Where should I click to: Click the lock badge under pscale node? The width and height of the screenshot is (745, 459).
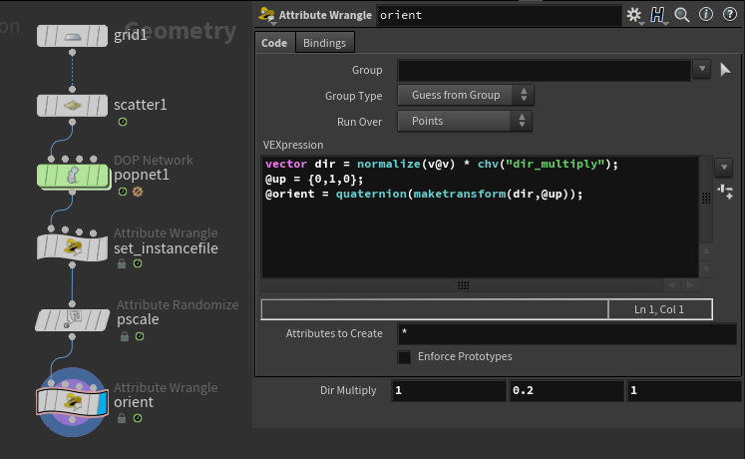(x=125, y=336)
